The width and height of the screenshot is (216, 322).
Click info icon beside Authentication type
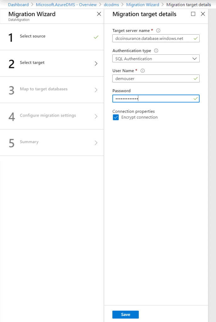[156, 51]
